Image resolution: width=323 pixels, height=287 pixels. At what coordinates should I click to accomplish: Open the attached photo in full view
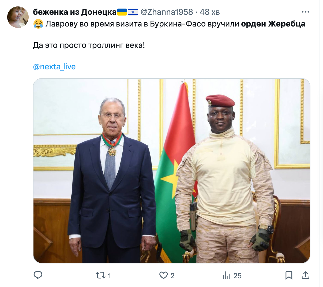tap(172, 171)
